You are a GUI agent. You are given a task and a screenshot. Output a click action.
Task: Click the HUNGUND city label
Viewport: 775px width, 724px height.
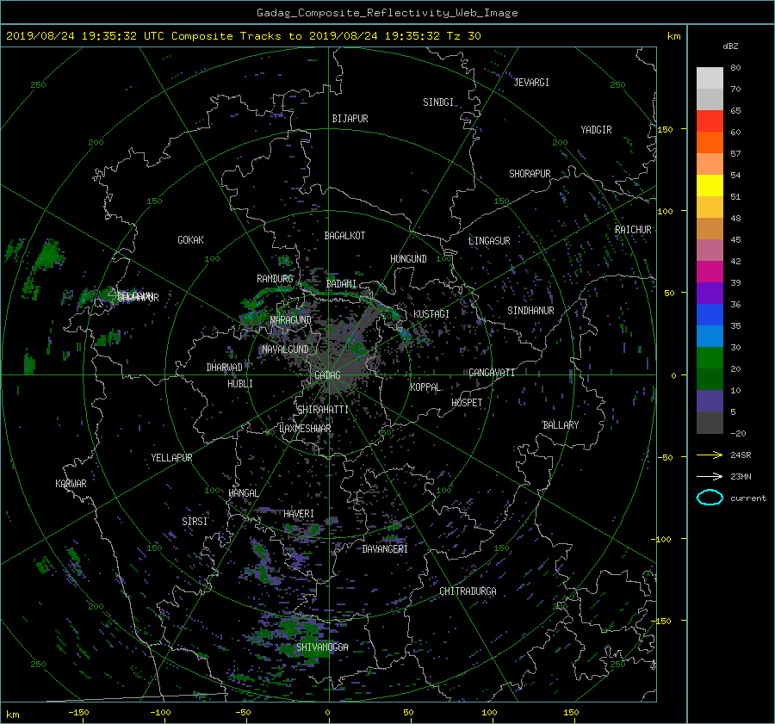408,259
